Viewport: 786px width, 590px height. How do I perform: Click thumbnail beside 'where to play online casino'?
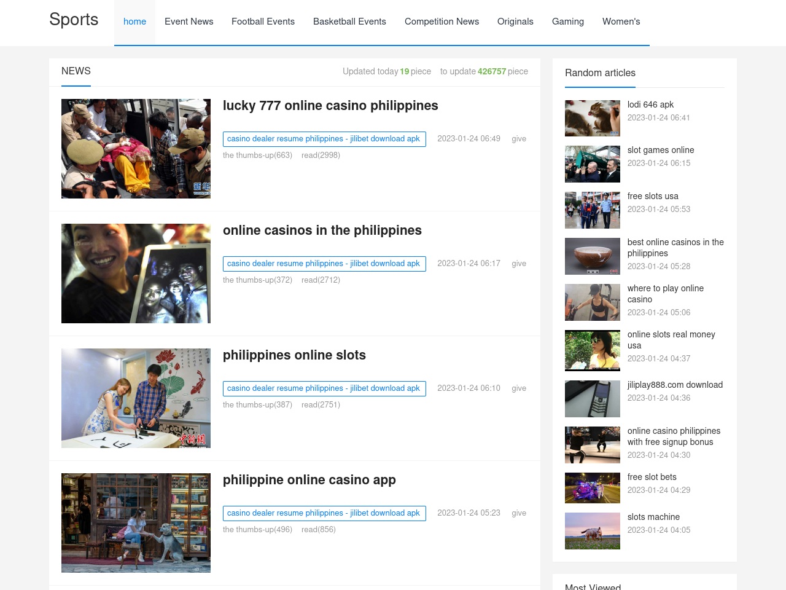pos(593,302)
